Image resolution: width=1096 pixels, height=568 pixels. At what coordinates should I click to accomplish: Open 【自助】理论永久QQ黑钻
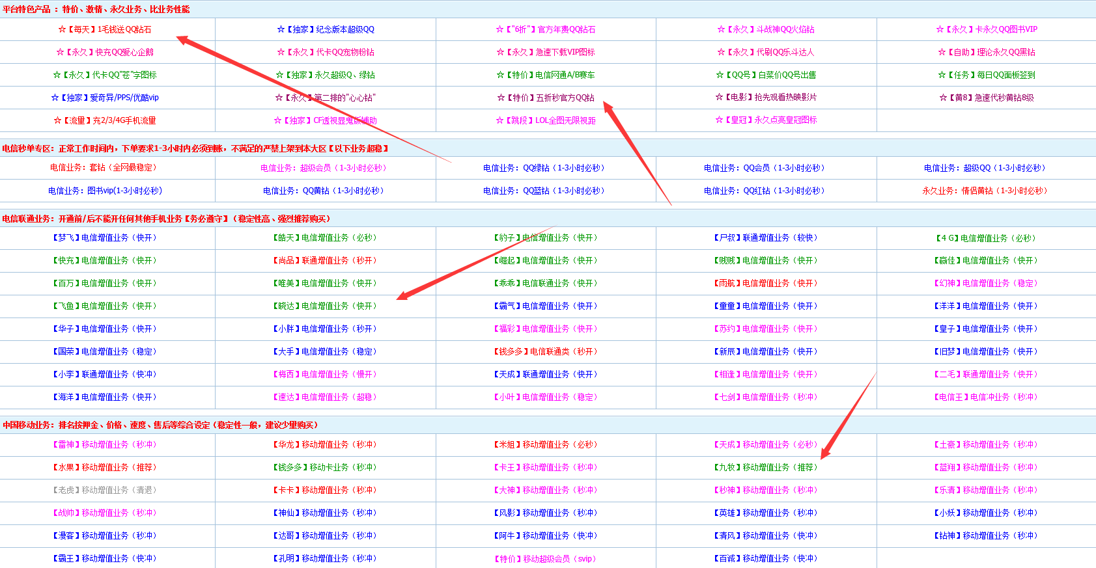tap(987, 52)
